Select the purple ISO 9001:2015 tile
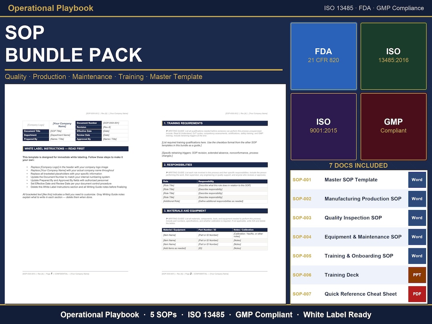The height and width of the screenshot is (324, 432). 324,126
